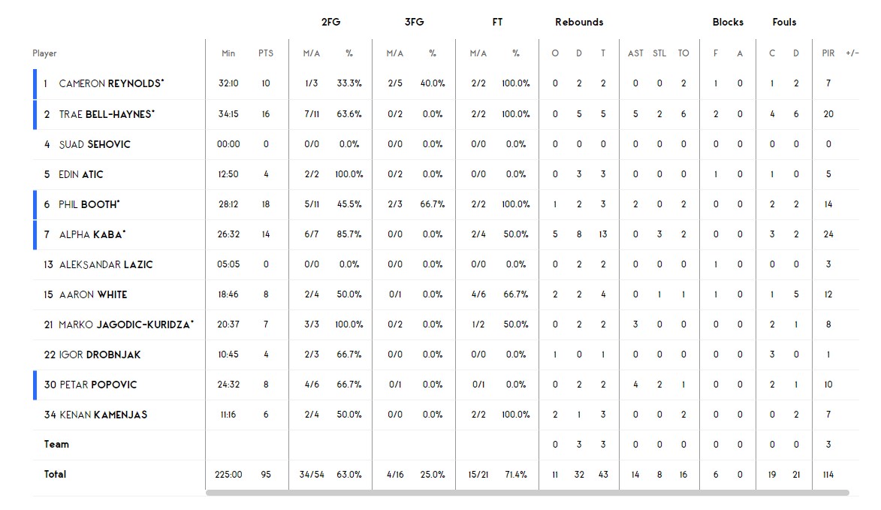Select Kenan Kamenjas player link
This screenshot has height=510, width=881.
coord(103,415)
